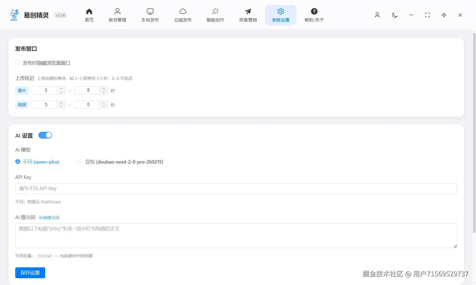Increase the 视频 minimum delay value
Viewport: 476px width, 285px height.
61,103
